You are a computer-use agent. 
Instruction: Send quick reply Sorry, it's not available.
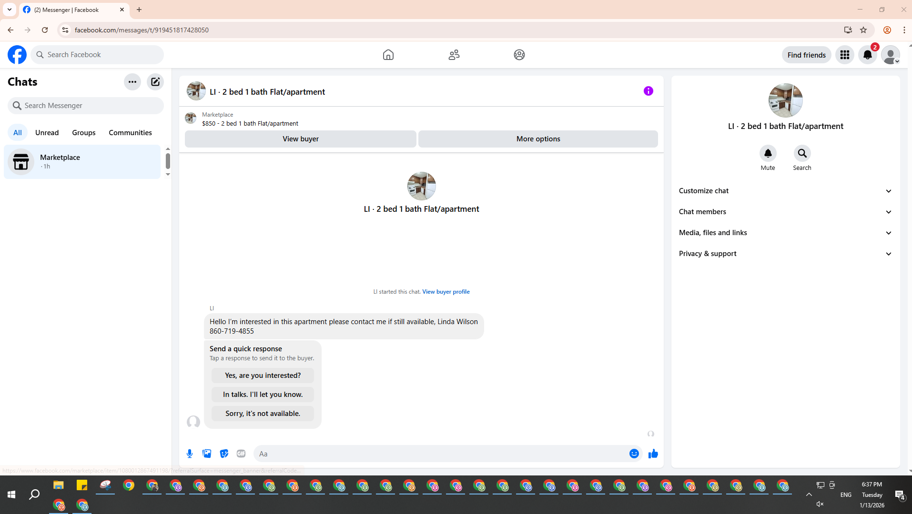point(263,414)
